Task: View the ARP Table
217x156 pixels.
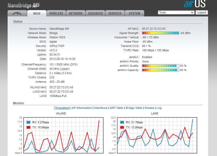Action: [x=116, y=108]
